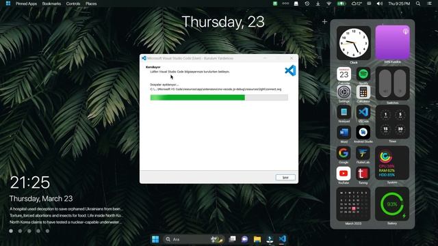Select the first news page dot
Screen dimensions: 438x246
[11, 231]
